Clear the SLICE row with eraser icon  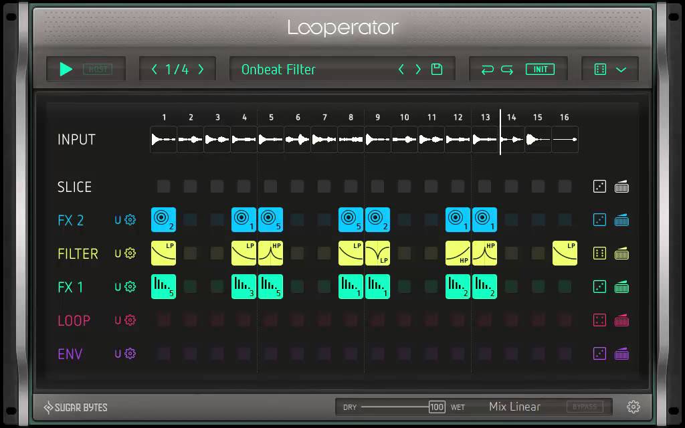621,187
